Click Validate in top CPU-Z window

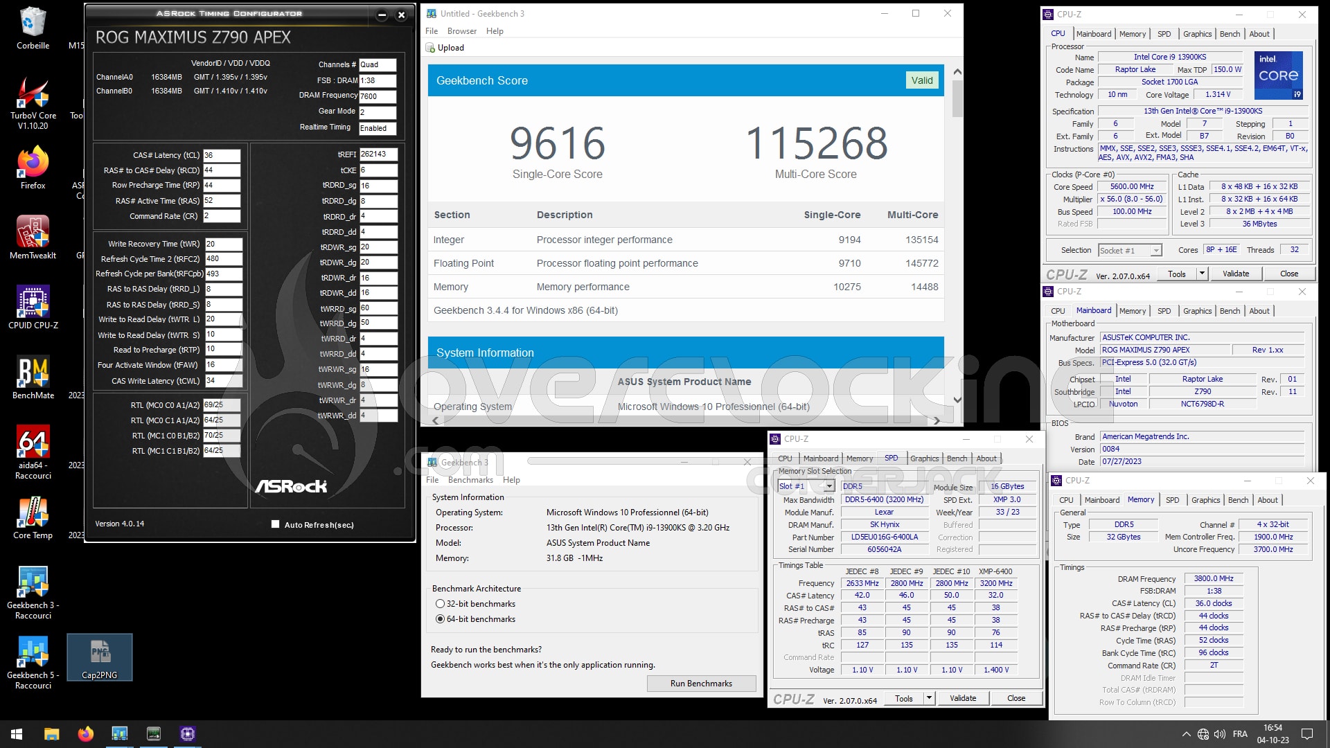1236,274
